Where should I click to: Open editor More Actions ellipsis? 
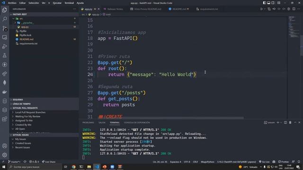tap(299, 9)
